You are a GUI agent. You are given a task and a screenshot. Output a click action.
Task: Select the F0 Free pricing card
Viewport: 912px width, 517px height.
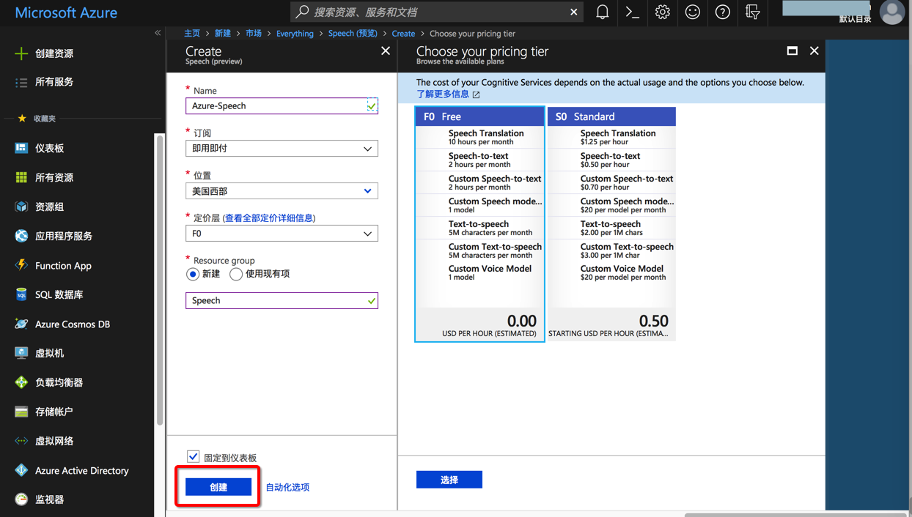(x=479, y=224)
